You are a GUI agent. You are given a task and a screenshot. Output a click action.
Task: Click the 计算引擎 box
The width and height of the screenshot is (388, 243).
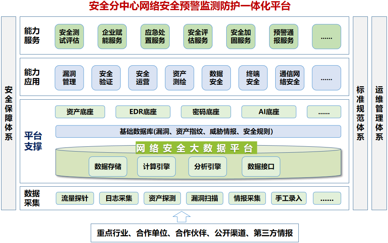tap(156, 166)
